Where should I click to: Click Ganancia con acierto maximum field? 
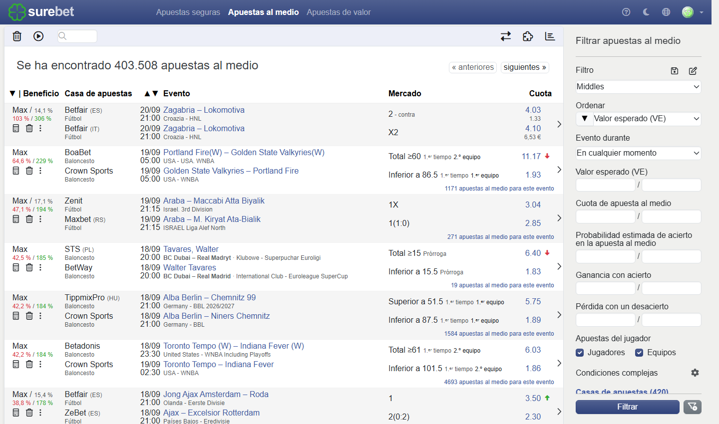tap(672, 288)
